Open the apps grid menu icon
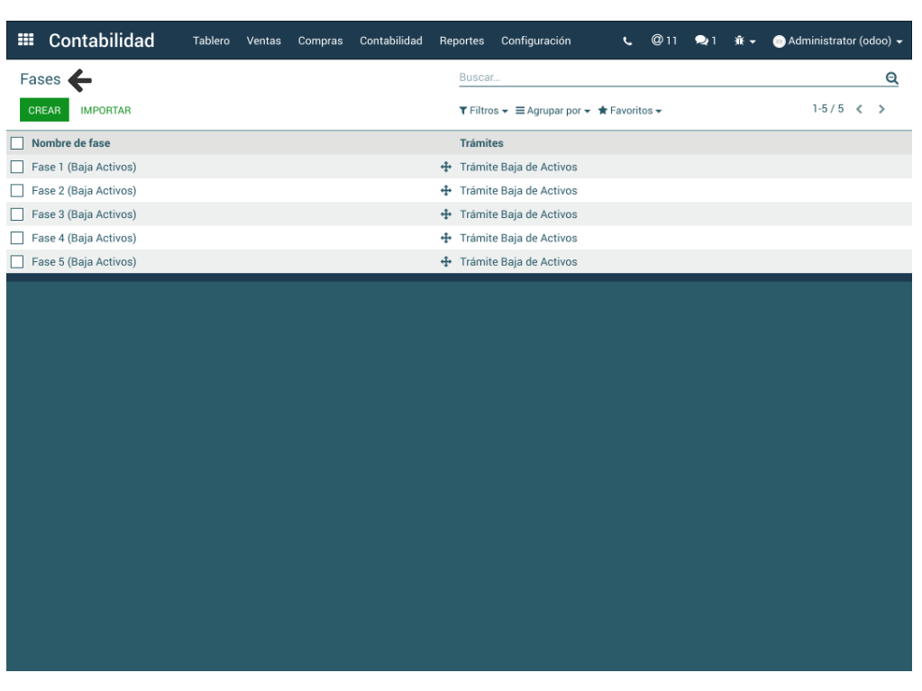The height and width of the screenshot is (691, 922). coord(26,41)
